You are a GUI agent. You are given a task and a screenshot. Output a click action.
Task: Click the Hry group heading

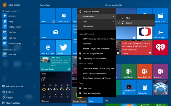pyautogui.click(x=107, y=100)
